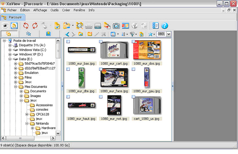Select the browser mode toolbar icon
This screenshot has height=154, width=238.
pyautogui.click(x=14, y=26)
